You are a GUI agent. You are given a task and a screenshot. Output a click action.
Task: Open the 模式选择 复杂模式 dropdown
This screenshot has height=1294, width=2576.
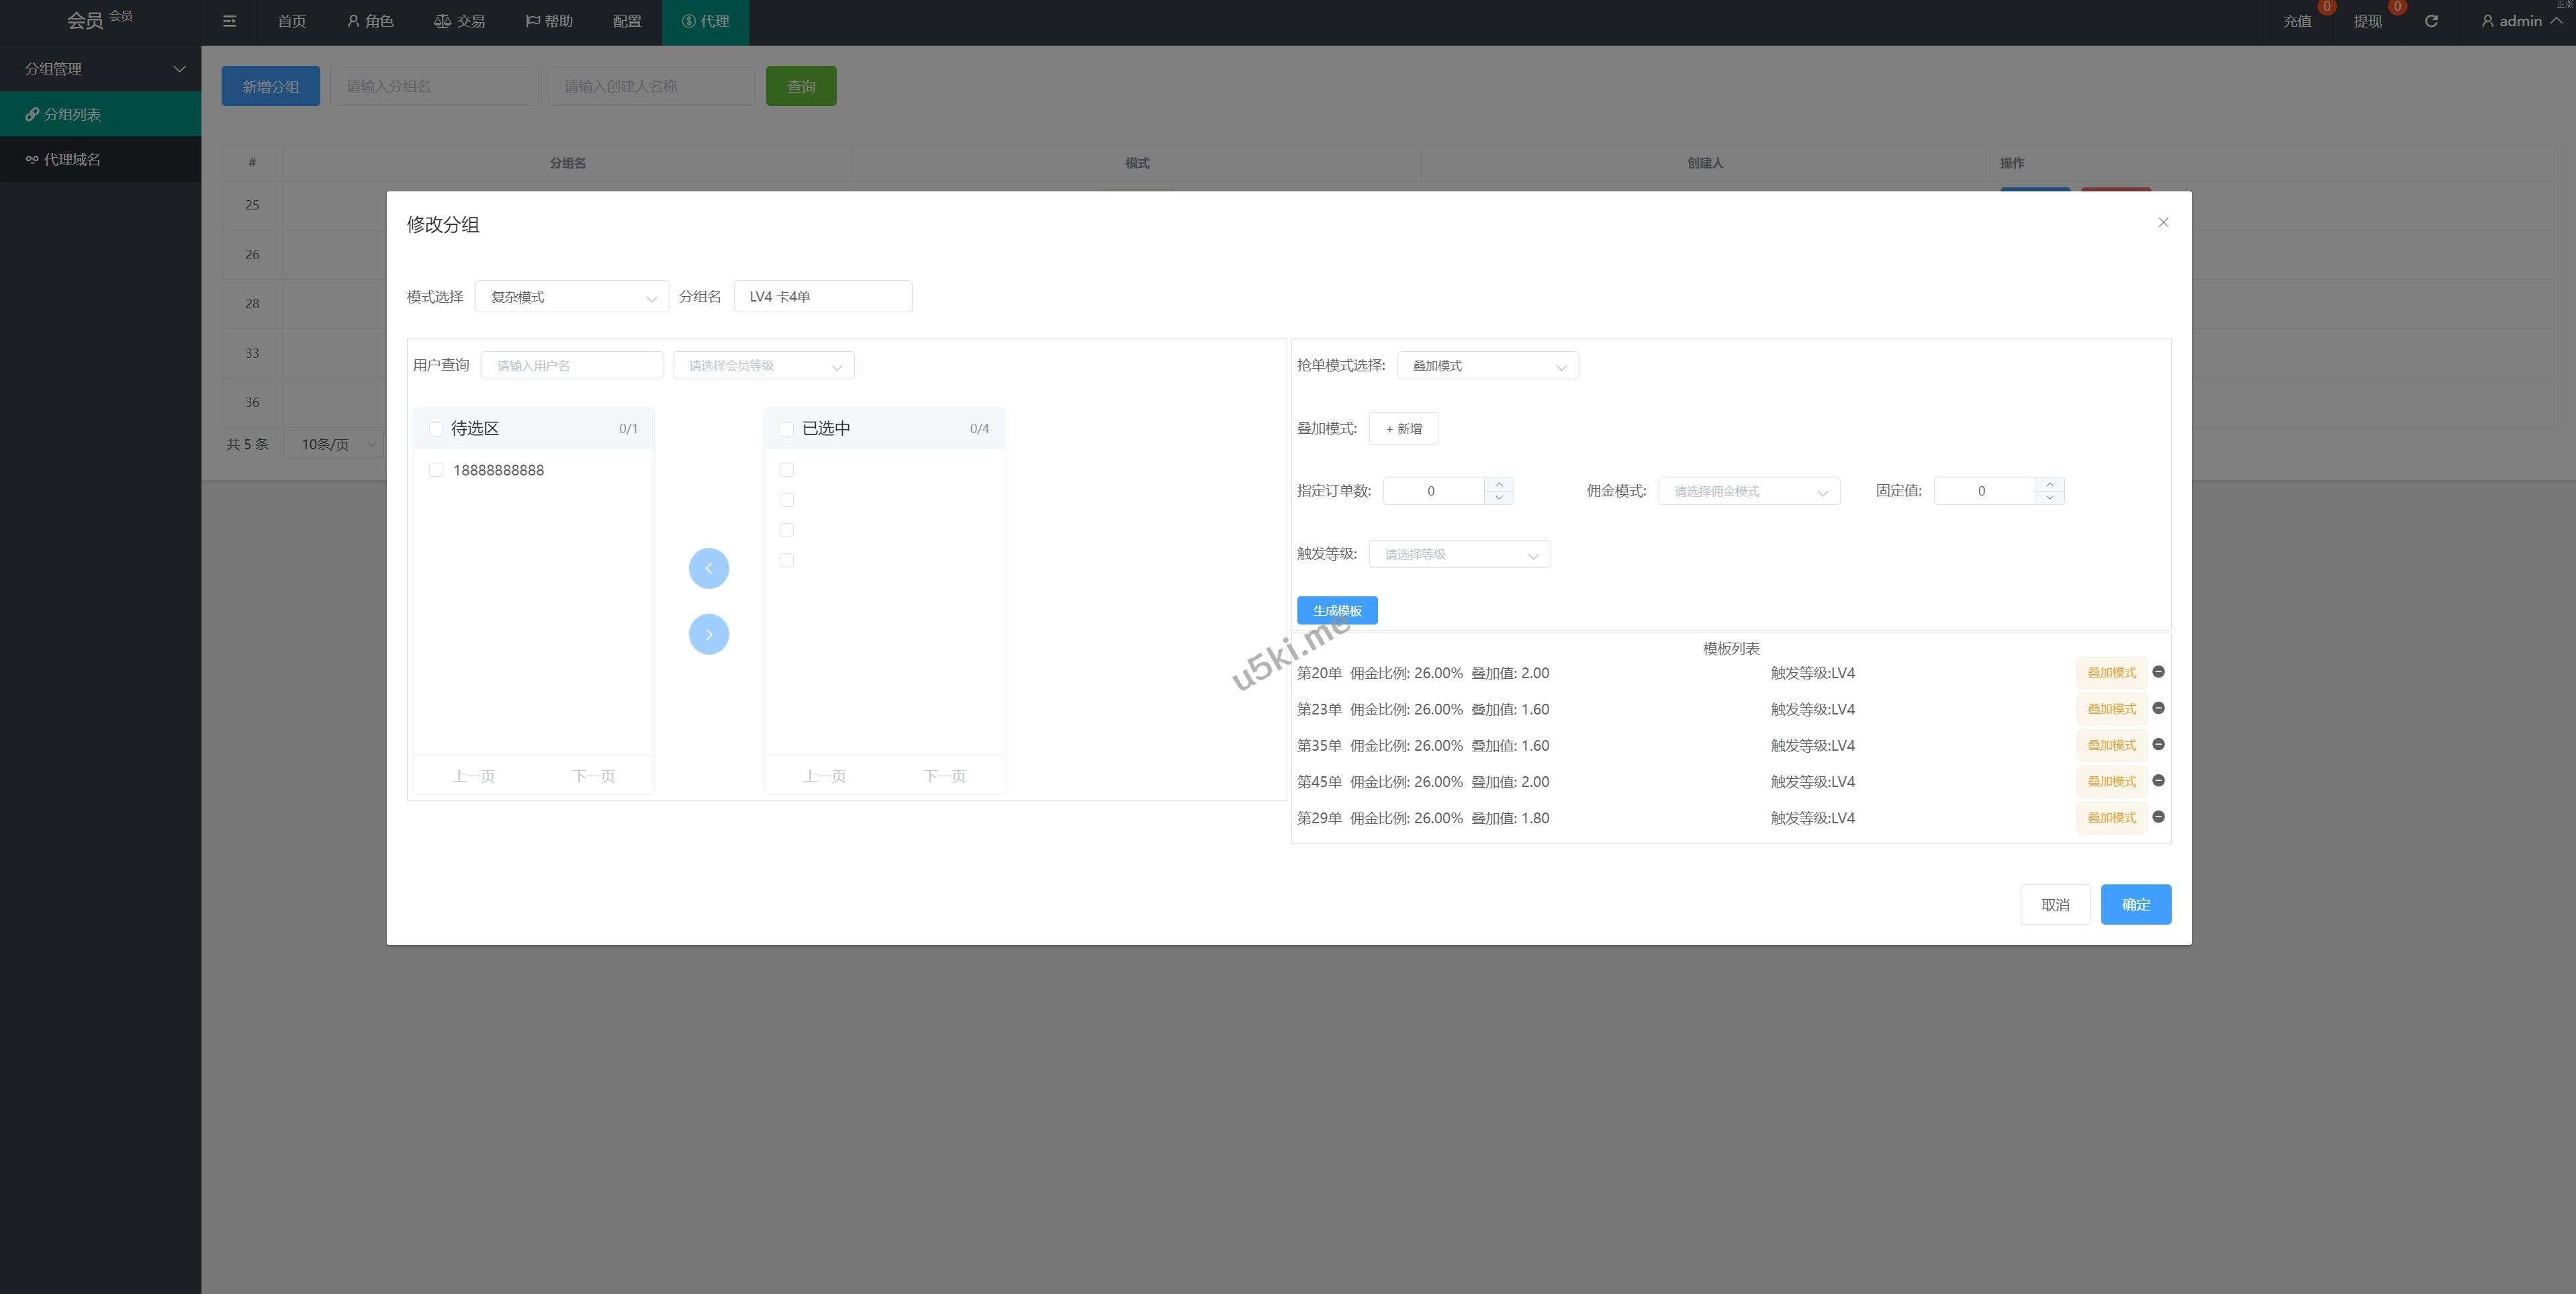point(571,297)
